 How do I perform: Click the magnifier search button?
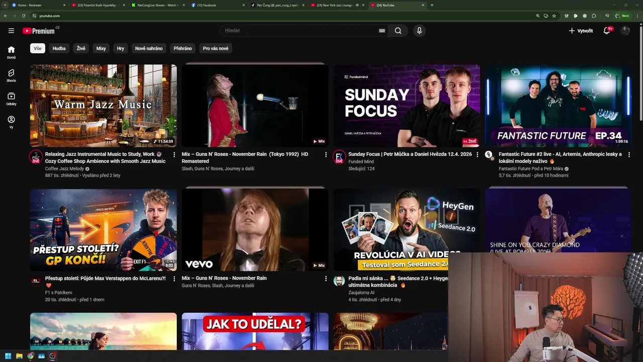[398, 31]
